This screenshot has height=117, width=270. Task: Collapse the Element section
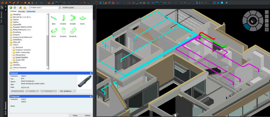click(x=91, y=73)
